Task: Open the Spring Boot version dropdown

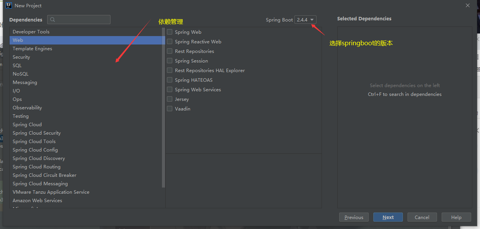Action: 305,20
